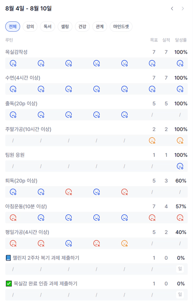Click first-day red face in 아침운동 row
The image size is (193, 305).
pyautogui.click(x=13, y=218)
